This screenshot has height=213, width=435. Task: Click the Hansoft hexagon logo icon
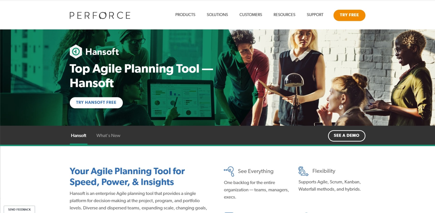(x=76, y=52)
